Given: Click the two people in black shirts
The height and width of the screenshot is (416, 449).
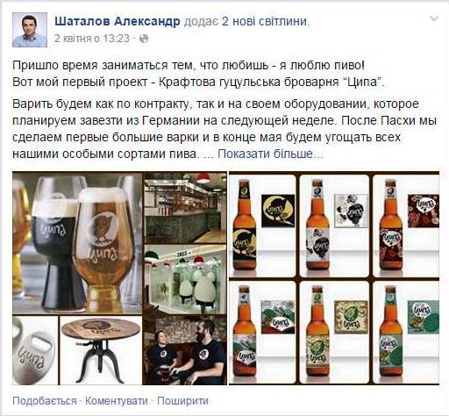Looking at the screenshot, I should coord(185,350).
